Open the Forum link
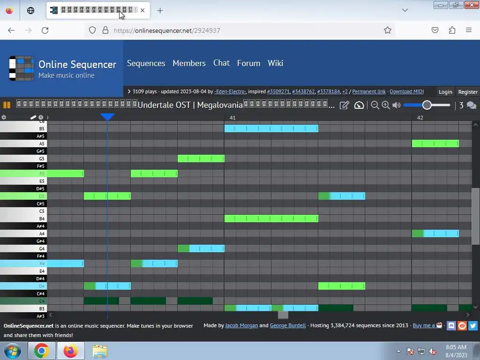Viewport: 480px width, 360px height. point(248,63)
